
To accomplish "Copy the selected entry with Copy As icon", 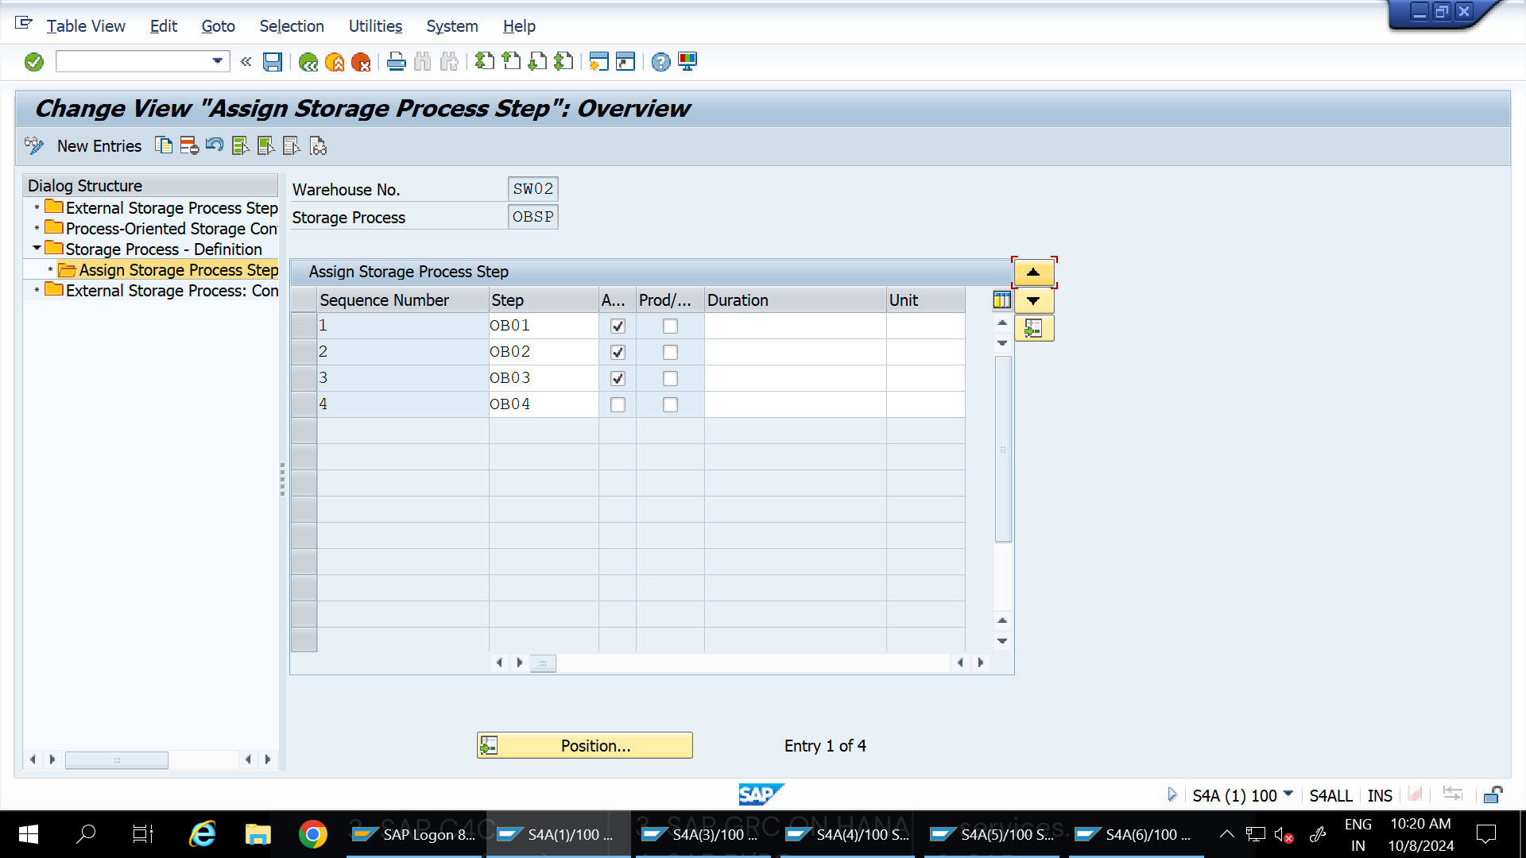I will (x=165, y=146).
